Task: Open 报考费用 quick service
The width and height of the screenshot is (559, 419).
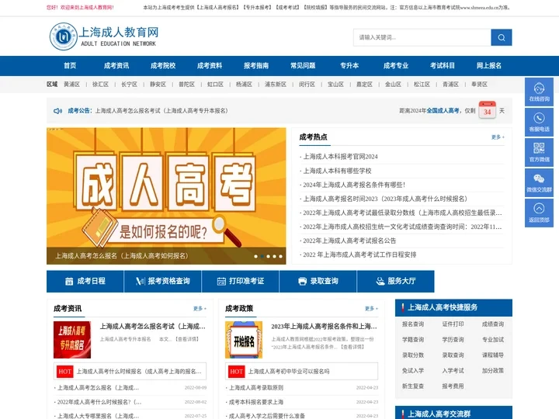Action: [x=453, y=386]
